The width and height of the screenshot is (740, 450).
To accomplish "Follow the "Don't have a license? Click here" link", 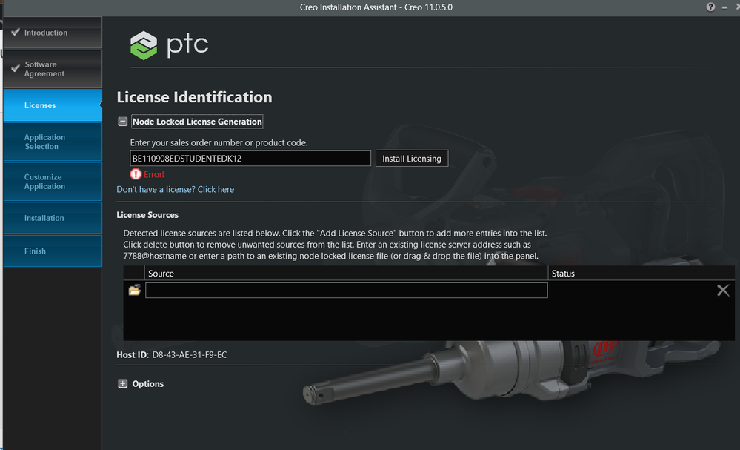I will coord(175,189).
